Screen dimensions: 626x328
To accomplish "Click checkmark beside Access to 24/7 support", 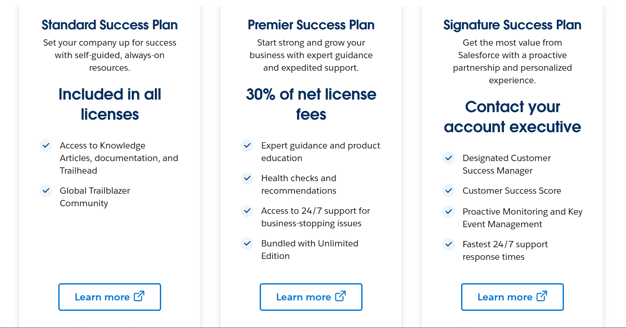I will coord(247,211).
